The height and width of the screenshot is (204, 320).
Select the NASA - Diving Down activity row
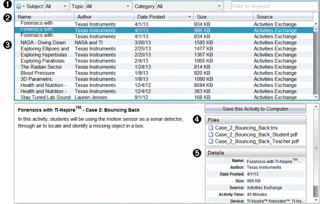coord(44,42)
